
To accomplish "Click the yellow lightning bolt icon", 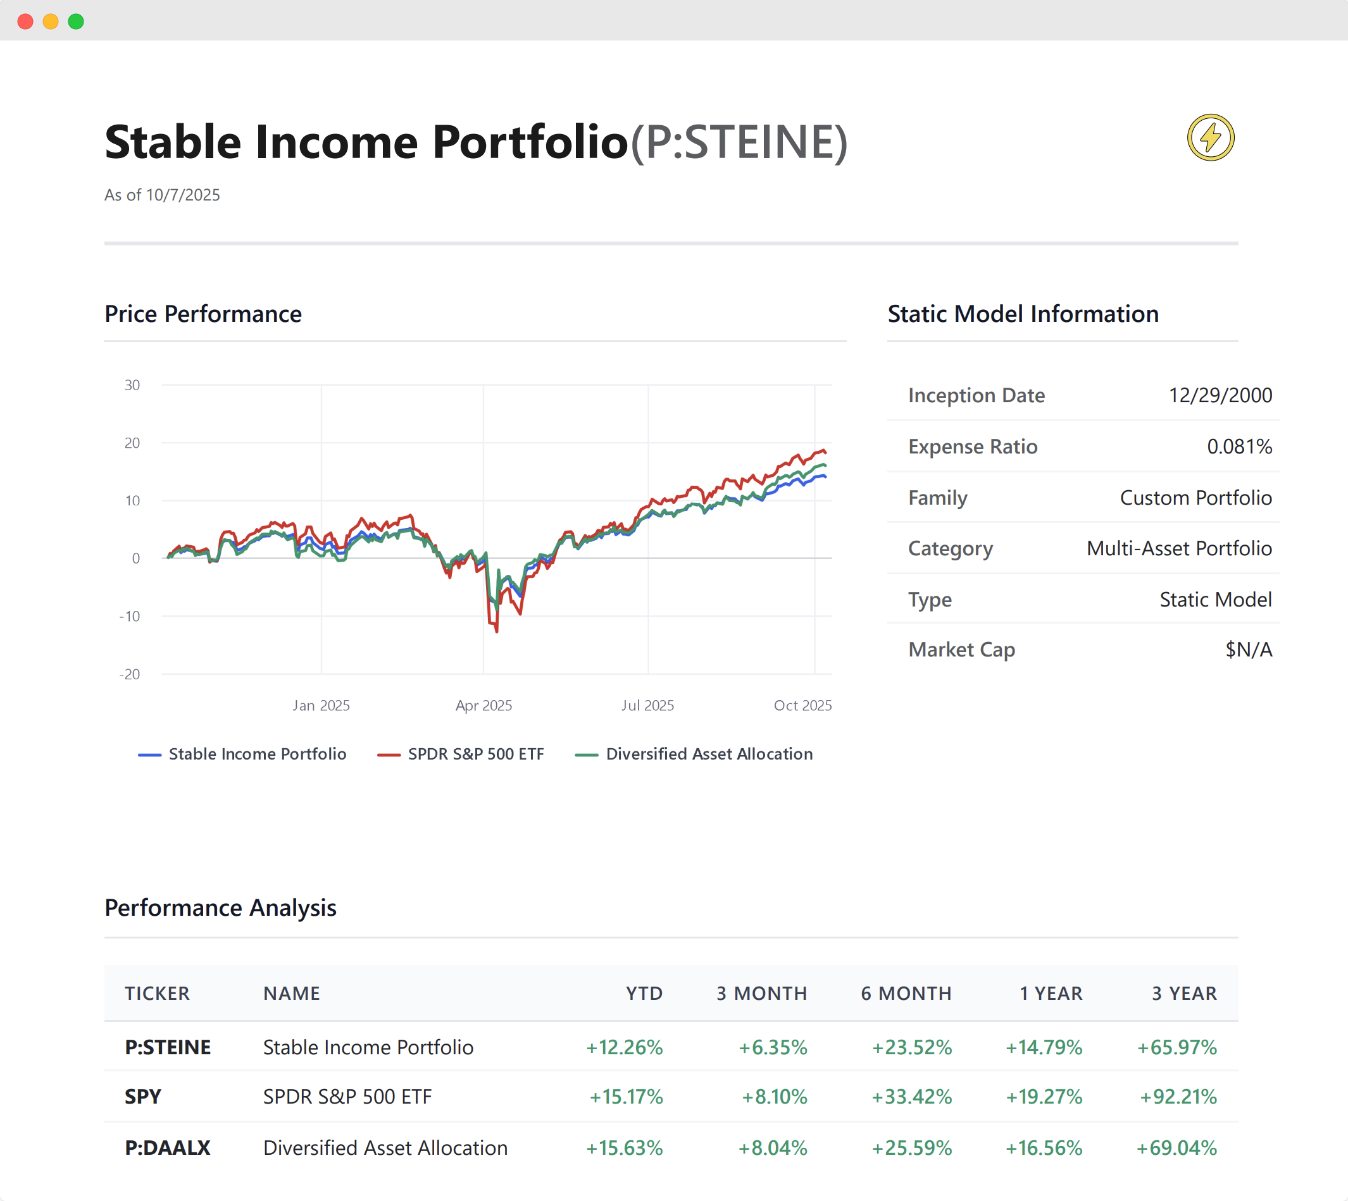I will 1210,138.
